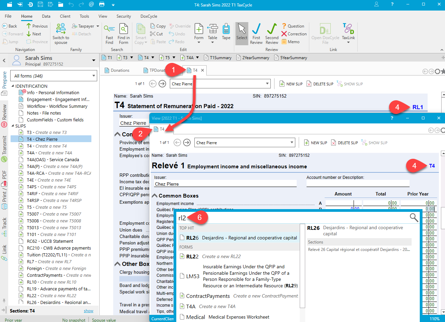Choose LM53 Insurable Earnings search result
Image resolution: width=445 pixels, height=322 pixels.
click(x=238, y=276)
